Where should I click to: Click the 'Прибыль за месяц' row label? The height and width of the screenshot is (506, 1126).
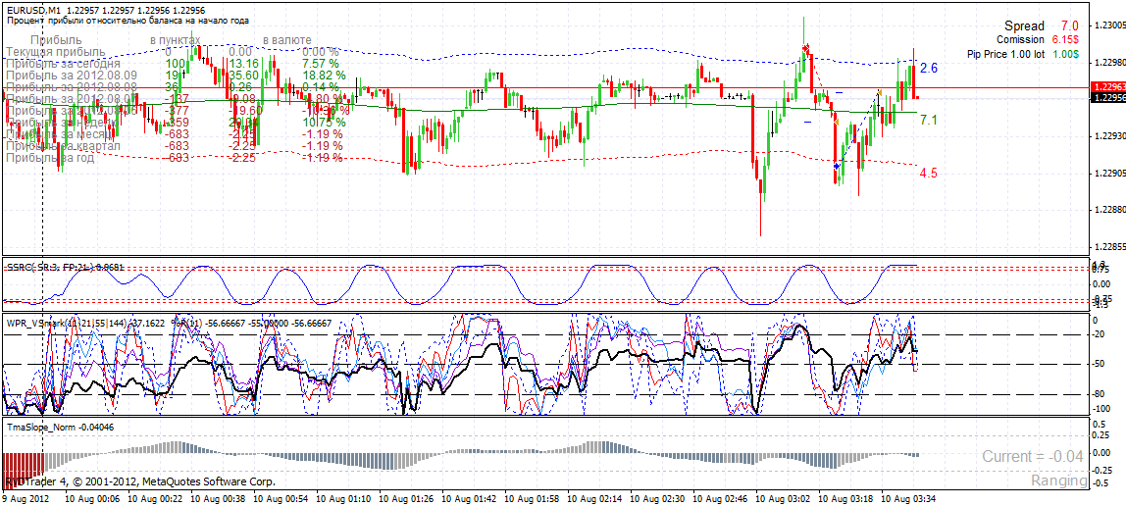(x=59, y=134)
